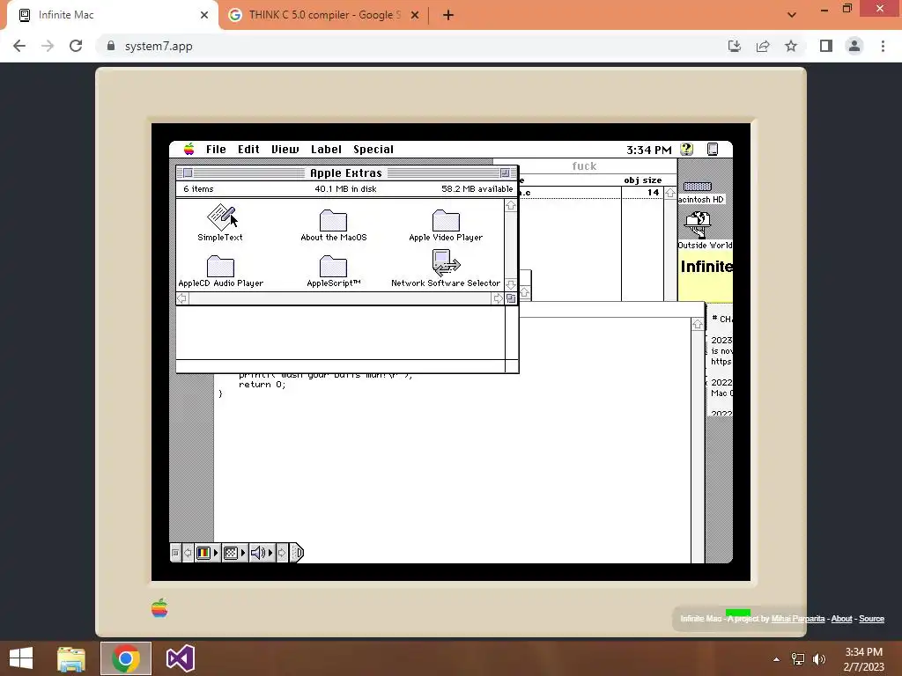
Task: Open the AppleScript folder icon
Action: click(333, 266)
